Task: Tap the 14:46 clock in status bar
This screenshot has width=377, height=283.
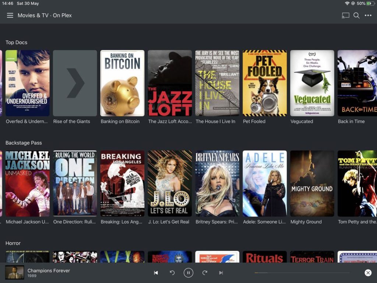Action: [7, 3]
